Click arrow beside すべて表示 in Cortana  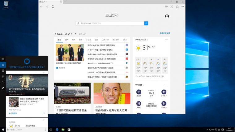pyautogui.click(x=44, y=113)
